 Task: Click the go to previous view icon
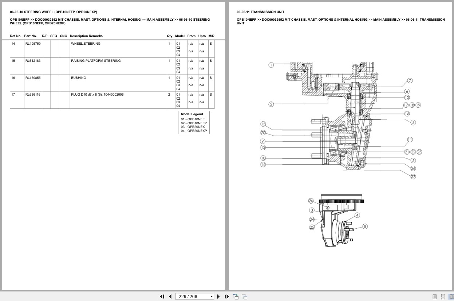[x=236, y=297]
